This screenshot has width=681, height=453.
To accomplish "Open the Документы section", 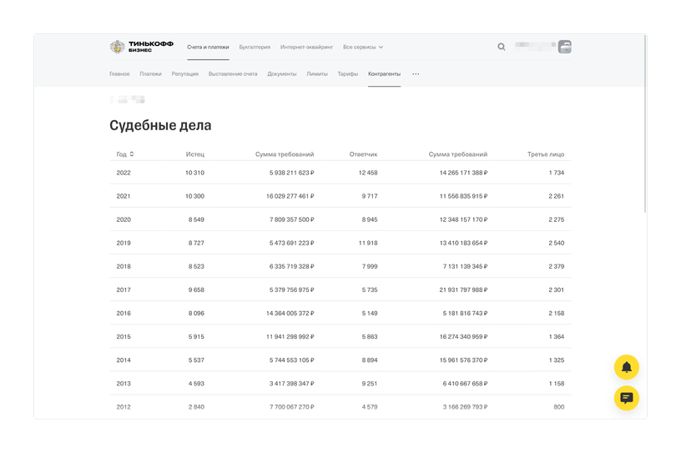I will tap(282, 74).
